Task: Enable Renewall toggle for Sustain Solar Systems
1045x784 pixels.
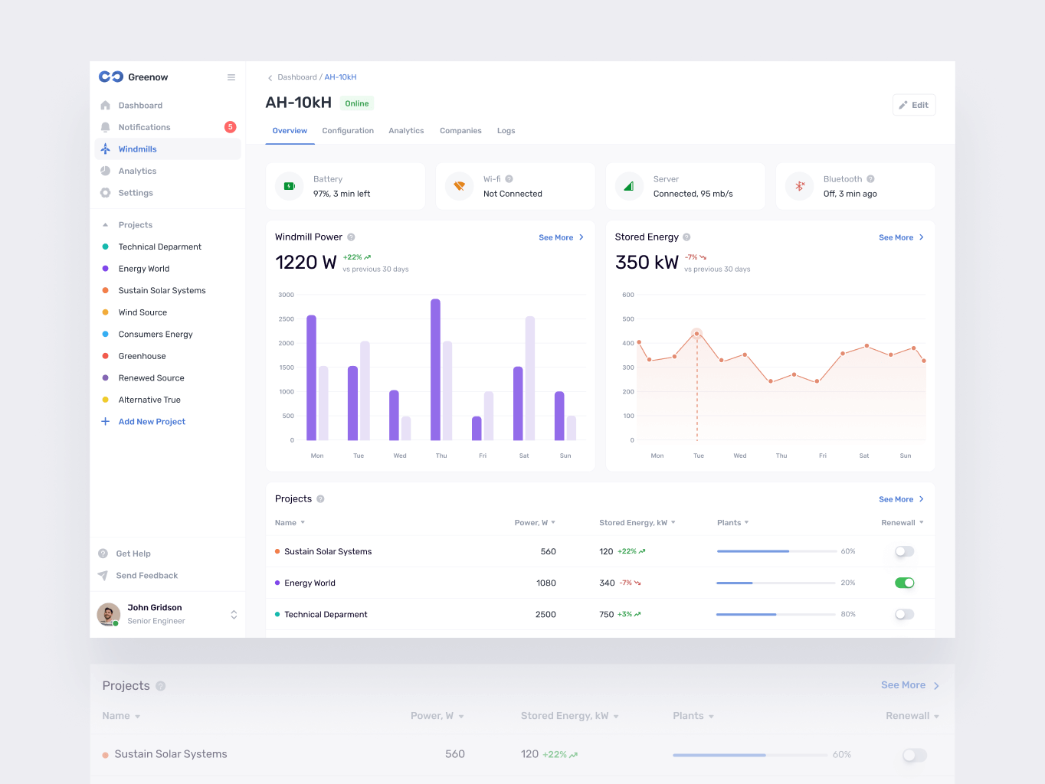Action: pyautogui.click(x=904, y=551)
